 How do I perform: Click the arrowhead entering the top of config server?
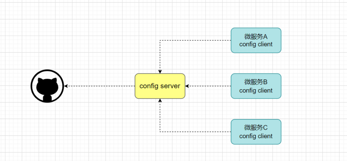click(160, 72)
